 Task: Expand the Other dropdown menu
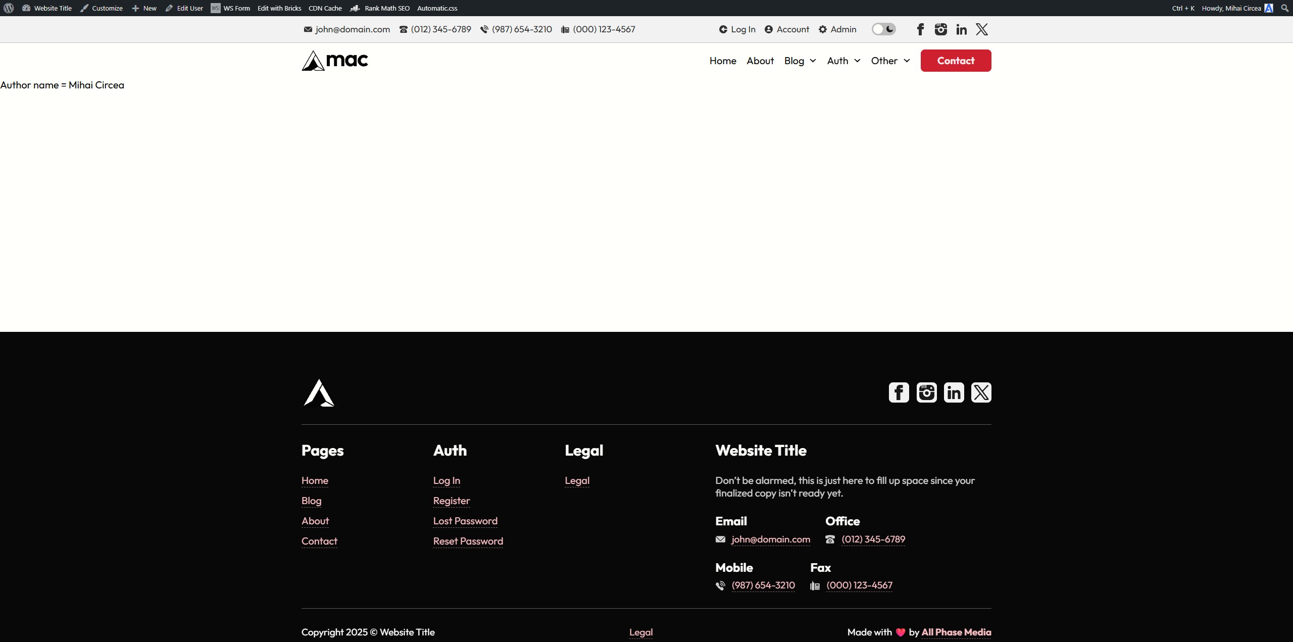click(x=889, y=61)
